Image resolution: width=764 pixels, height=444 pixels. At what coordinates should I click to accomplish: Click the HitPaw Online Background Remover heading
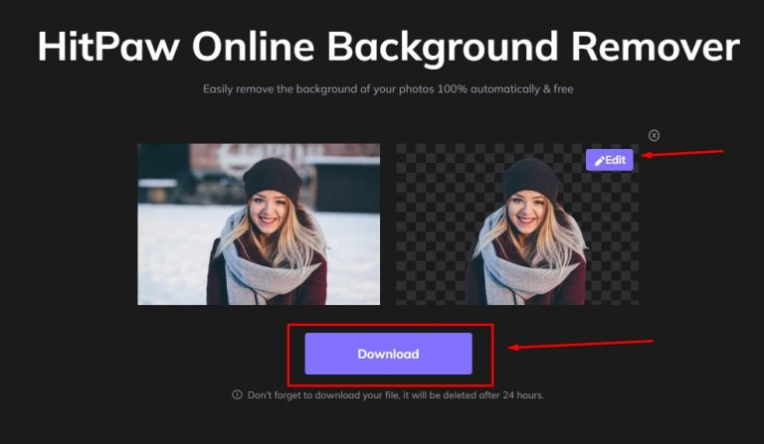pyautogui.click(x=388, y=47)
